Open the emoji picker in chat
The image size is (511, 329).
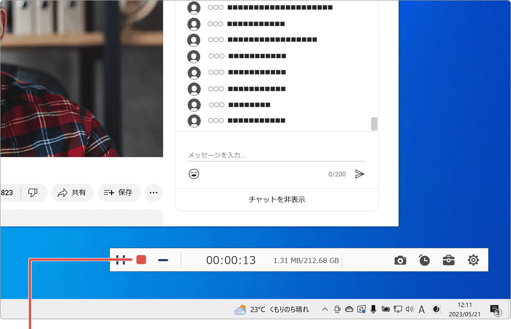click(x=194, y=174)
